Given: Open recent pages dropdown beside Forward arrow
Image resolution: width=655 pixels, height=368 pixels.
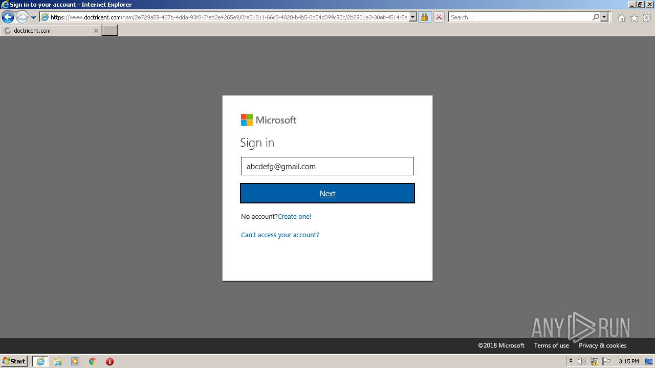Looking at the screenshot, I should [33, 17].
